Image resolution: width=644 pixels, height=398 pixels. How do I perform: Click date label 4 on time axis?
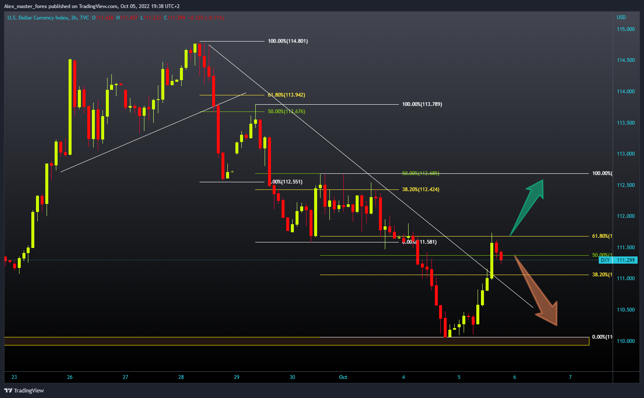(x=404, y=377)
